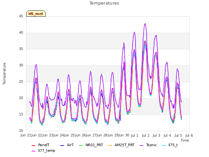Click the Jun 27 x-axis label

(x=91, y=135)
